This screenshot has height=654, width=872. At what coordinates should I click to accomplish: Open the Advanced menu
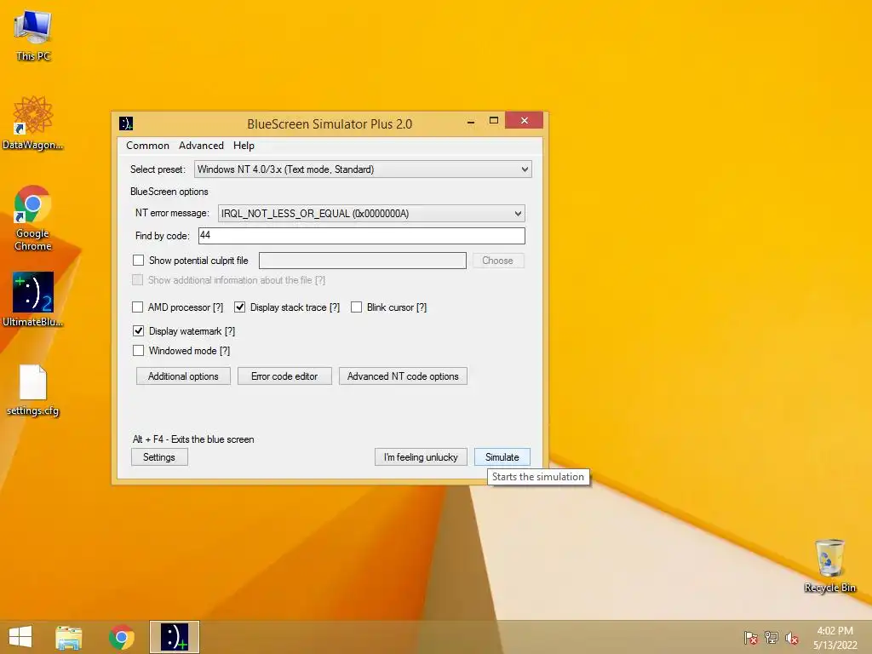pos(201,145)
